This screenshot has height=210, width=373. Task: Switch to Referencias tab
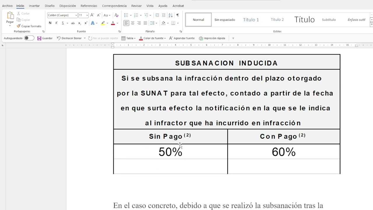coord(89,6)
